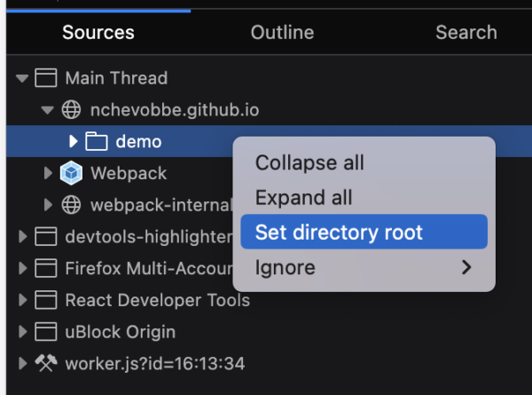The height and width of the screenshot is (395, 532).
Task: Click the Main Thread window icon
Action: [x=45, y=79]
